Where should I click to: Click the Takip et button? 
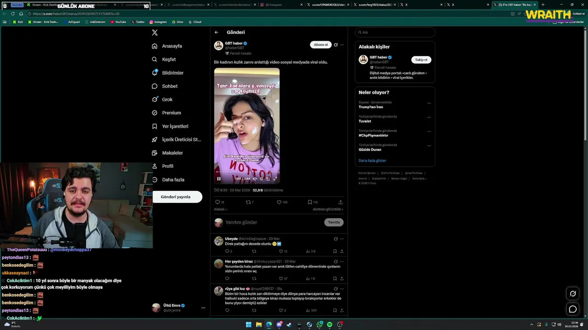pos(421,60)
